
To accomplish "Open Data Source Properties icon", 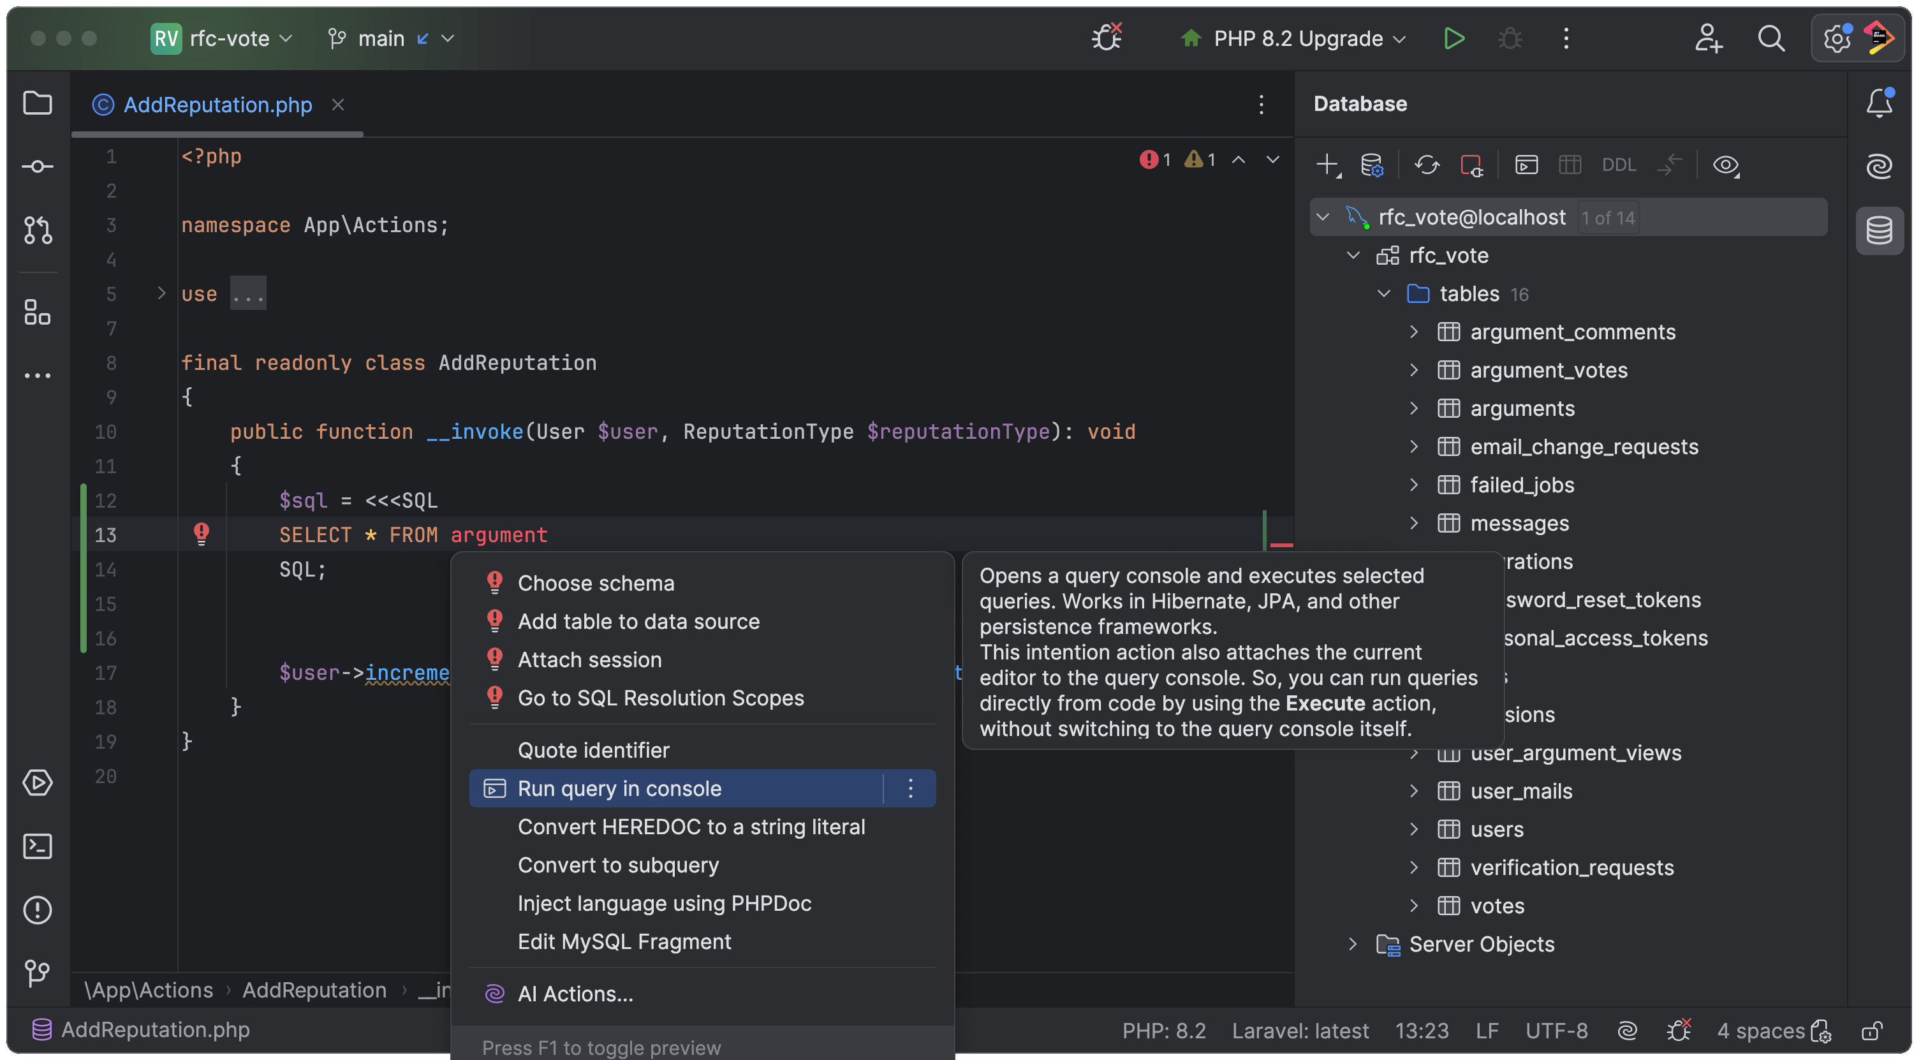I will [1371, 165].
